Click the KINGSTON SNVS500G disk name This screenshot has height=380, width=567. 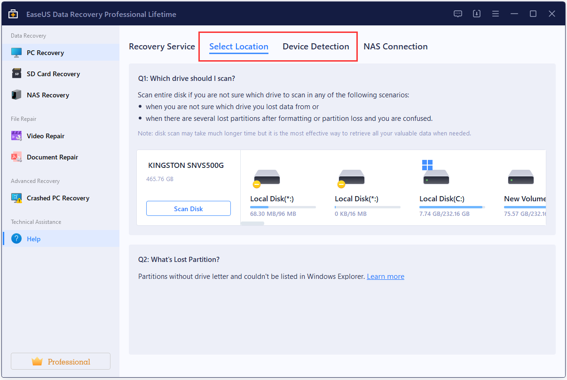186,165
